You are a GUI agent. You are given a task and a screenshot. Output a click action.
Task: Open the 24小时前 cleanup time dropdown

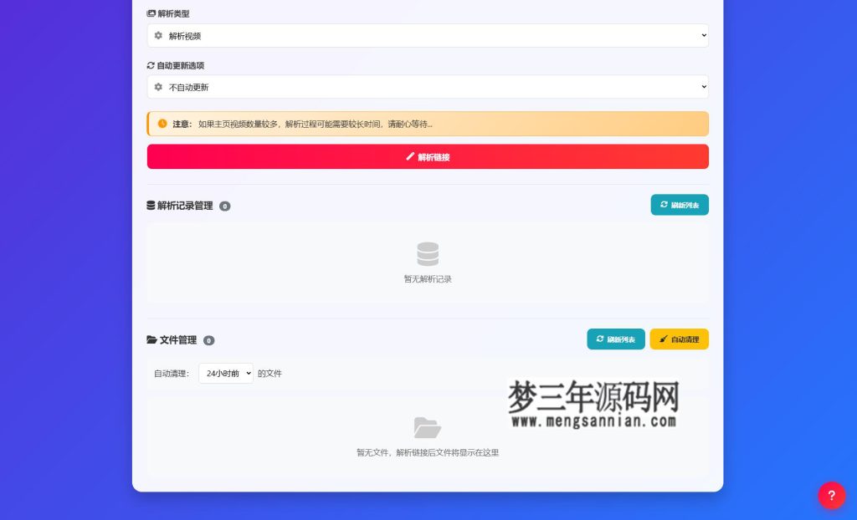225,373
